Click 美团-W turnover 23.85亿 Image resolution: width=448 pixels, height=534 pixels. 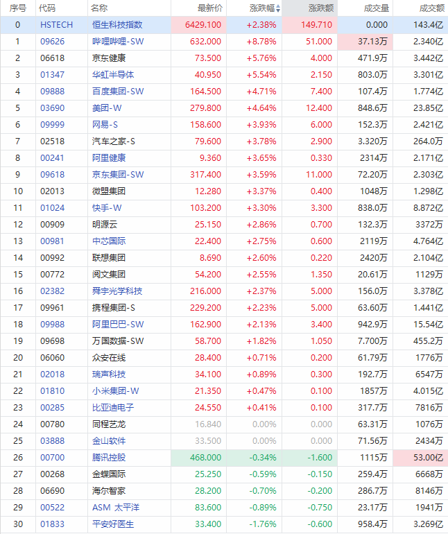[429, 108]
